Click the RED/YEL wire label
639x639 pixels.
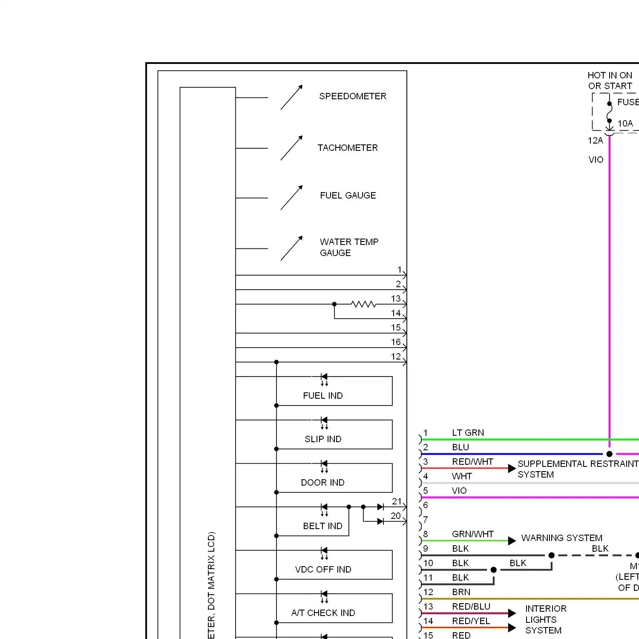point(471,621)
